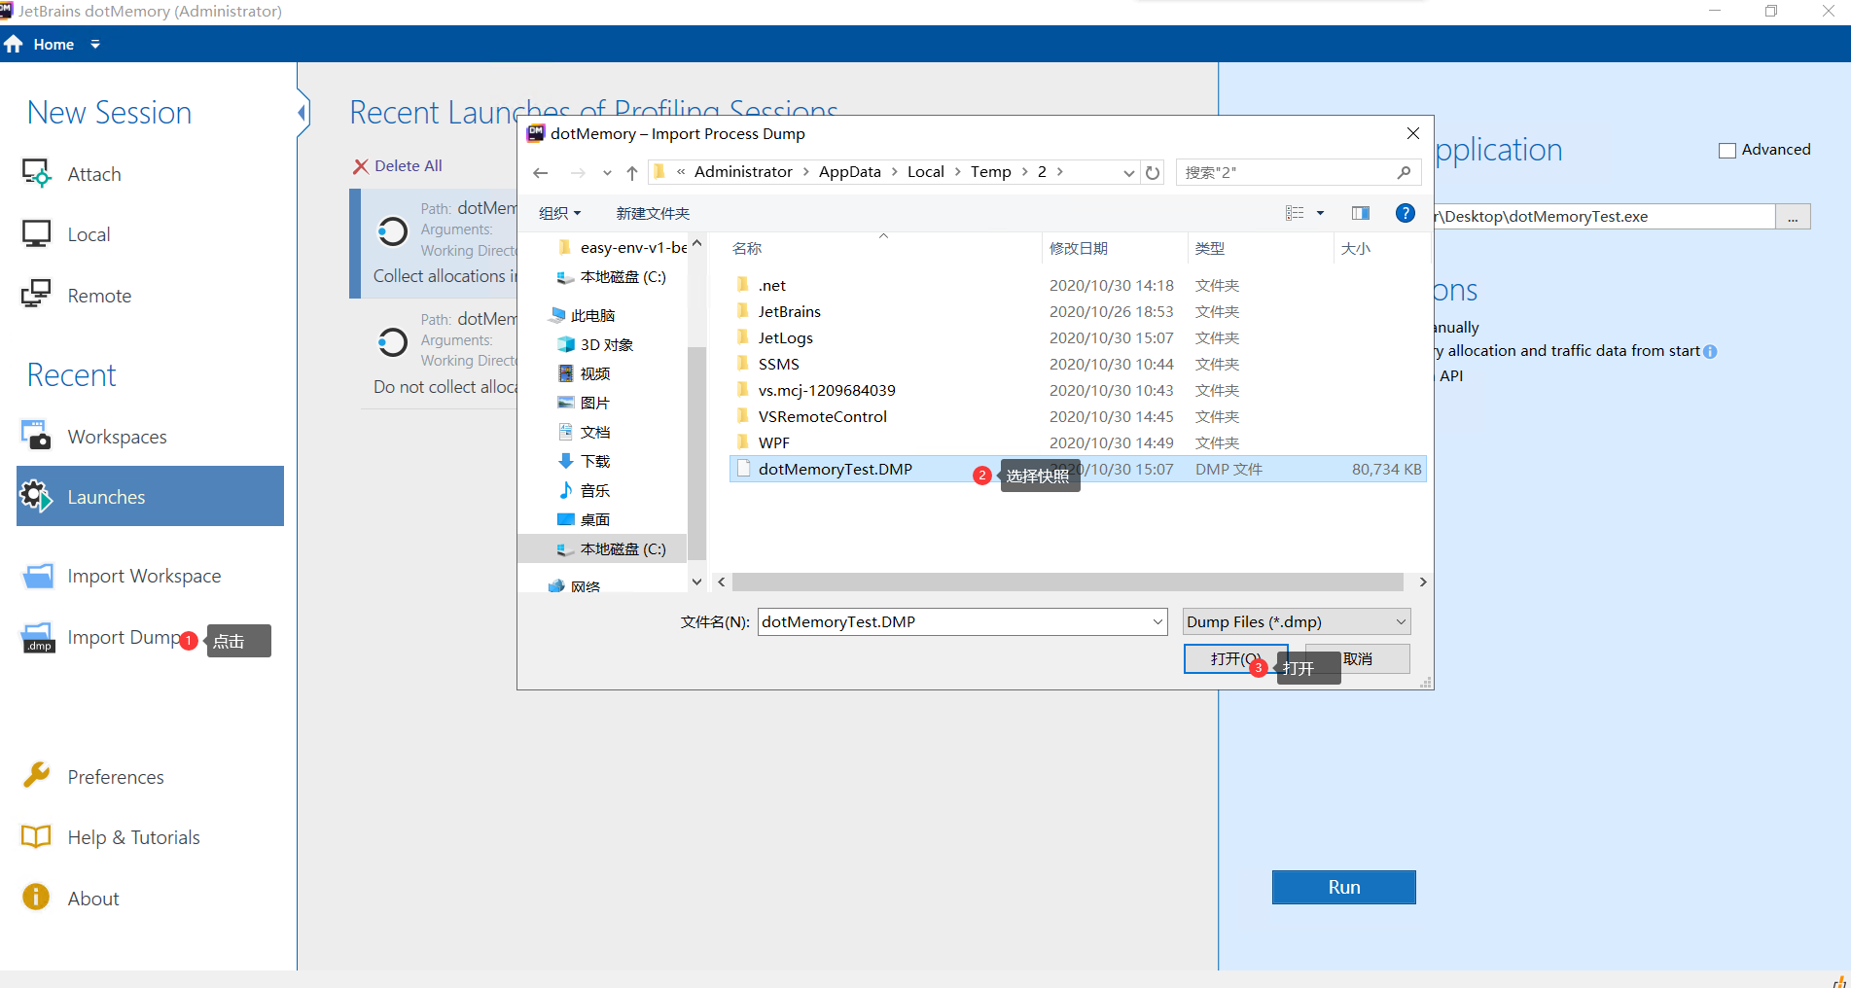Open the 组织 menu
The image size is (1851, 988).
(560, 213)
